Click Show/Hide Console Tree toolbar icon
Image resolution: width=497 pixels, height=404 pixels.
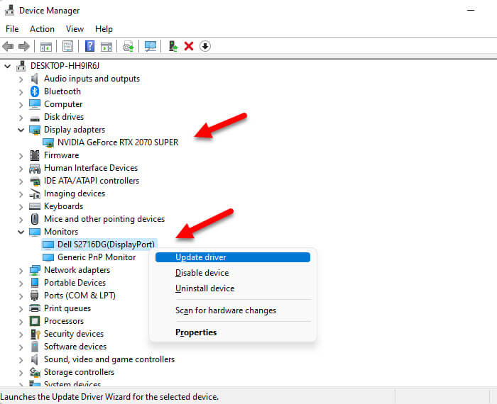point(46,47)
